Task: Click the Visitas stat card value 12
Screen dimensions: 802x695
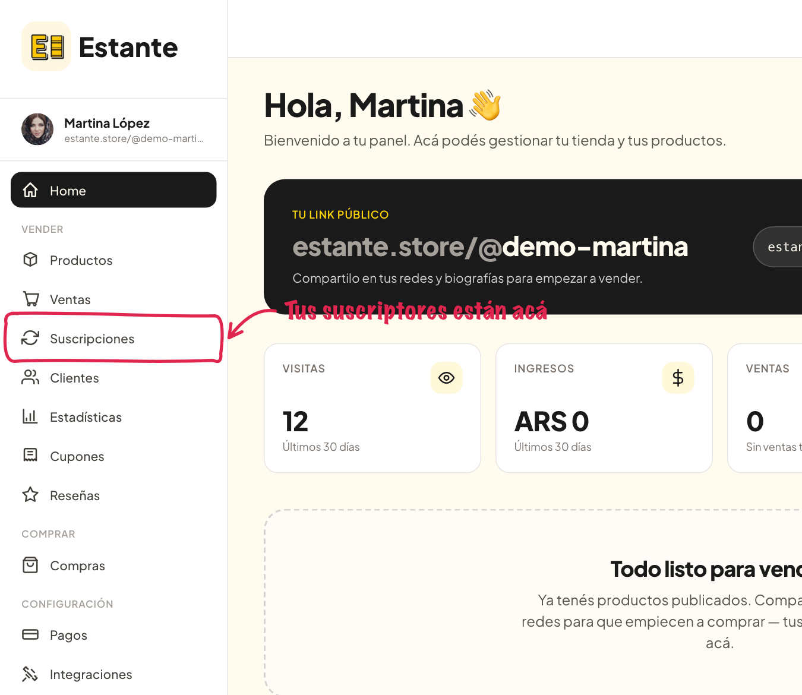Action: click(295, 422)
